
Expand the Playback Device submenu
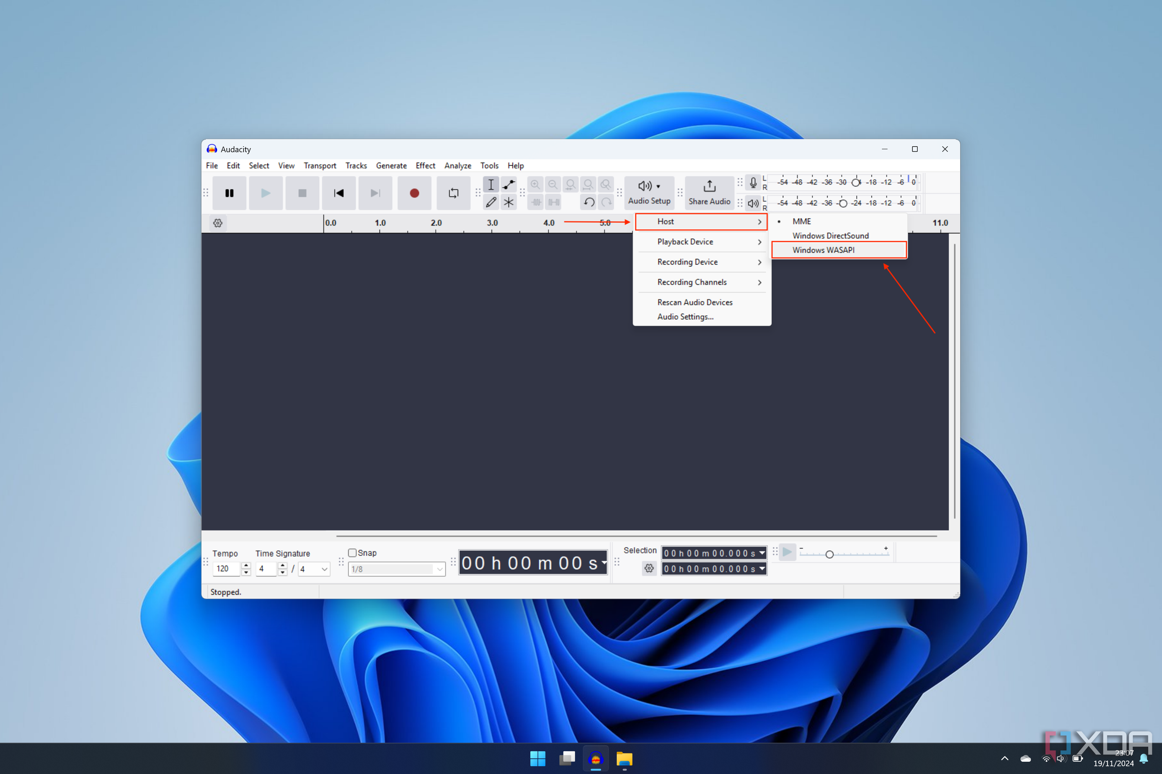tap(699, 242)
